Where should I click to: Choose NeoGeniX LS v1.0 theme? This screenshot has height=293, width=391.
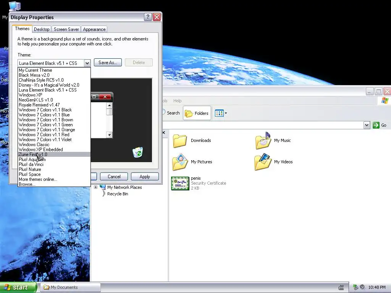(x=54, y=100)
